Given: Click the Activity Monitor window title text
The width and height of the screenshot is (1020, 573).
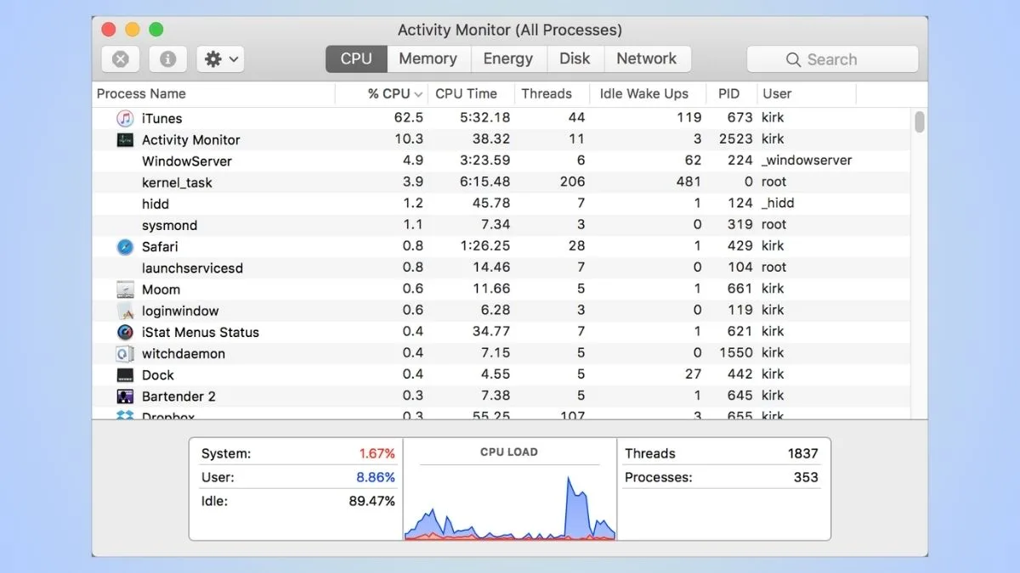Looking at the screenshot, I should (x=510, y=31).
